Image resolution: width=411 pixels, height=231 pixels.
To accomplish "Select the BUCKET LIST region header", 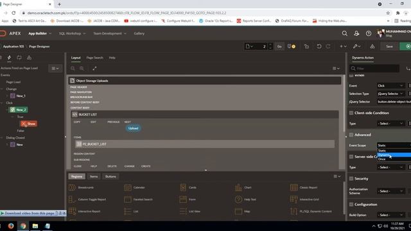I will click(204, 114).
